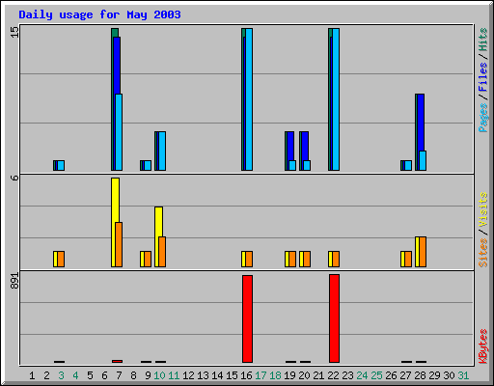Click day 3 on the x-axis
The width and height of the screenshot is (494, 386).
point(61,375)
